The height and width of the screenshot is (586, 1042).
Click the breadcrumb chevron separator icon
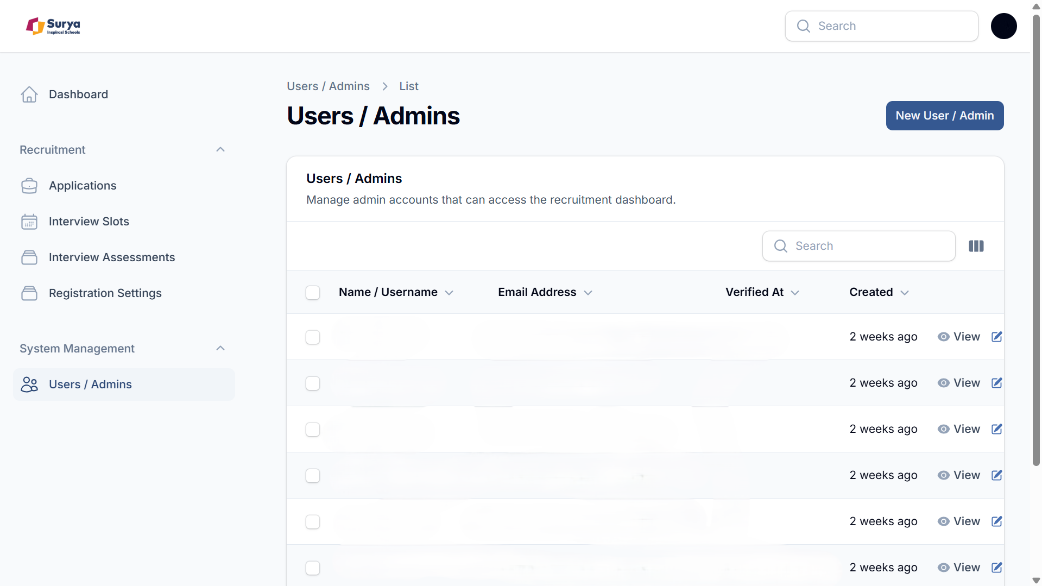(x=385, y=86)
